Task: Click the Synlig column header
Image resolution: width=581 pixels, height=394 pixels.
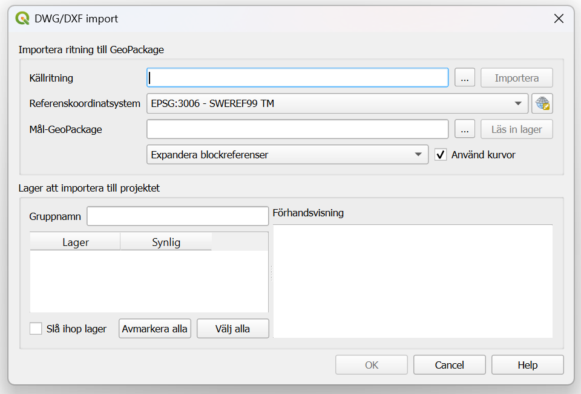Action: (x=166, y=242)
